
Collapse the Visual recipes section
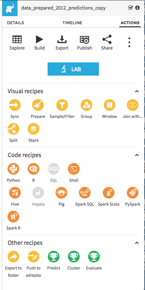click(x=137, y=91)
